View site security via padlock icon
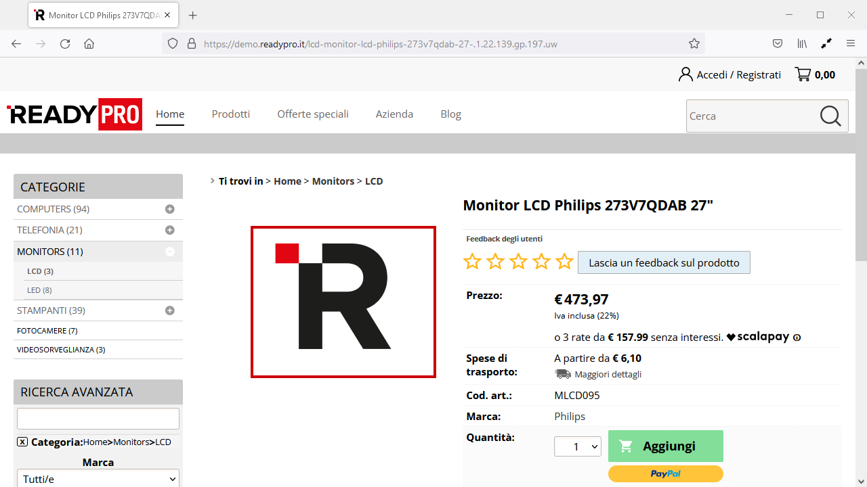Screen dimensions: 867x487 192,44
